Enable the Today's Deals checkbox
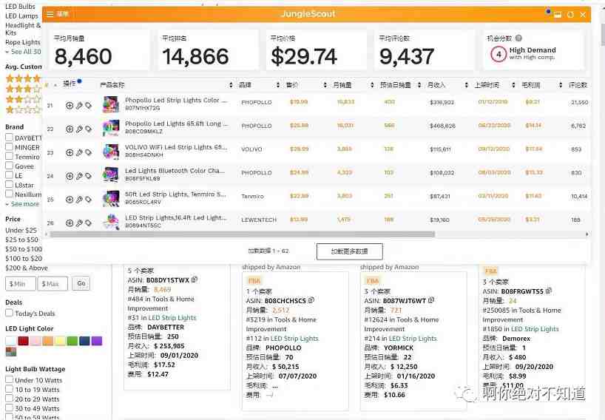 10,313
